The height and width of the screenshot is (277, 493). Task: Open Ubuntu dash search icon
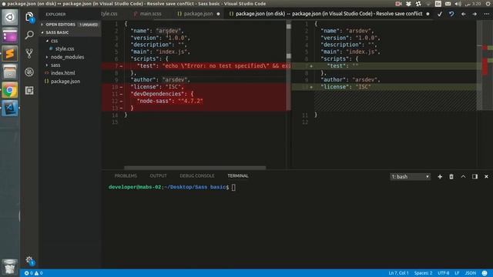(x=10, y=17)
